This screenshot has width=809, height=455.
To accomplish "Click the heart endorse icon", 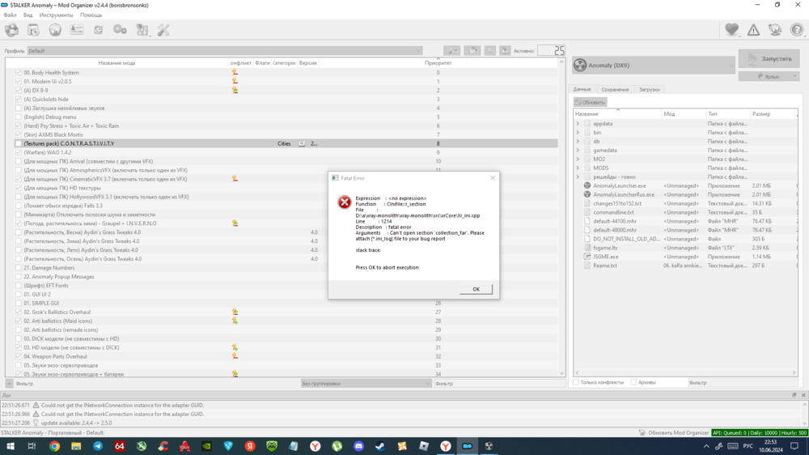I will coord(731,30).
